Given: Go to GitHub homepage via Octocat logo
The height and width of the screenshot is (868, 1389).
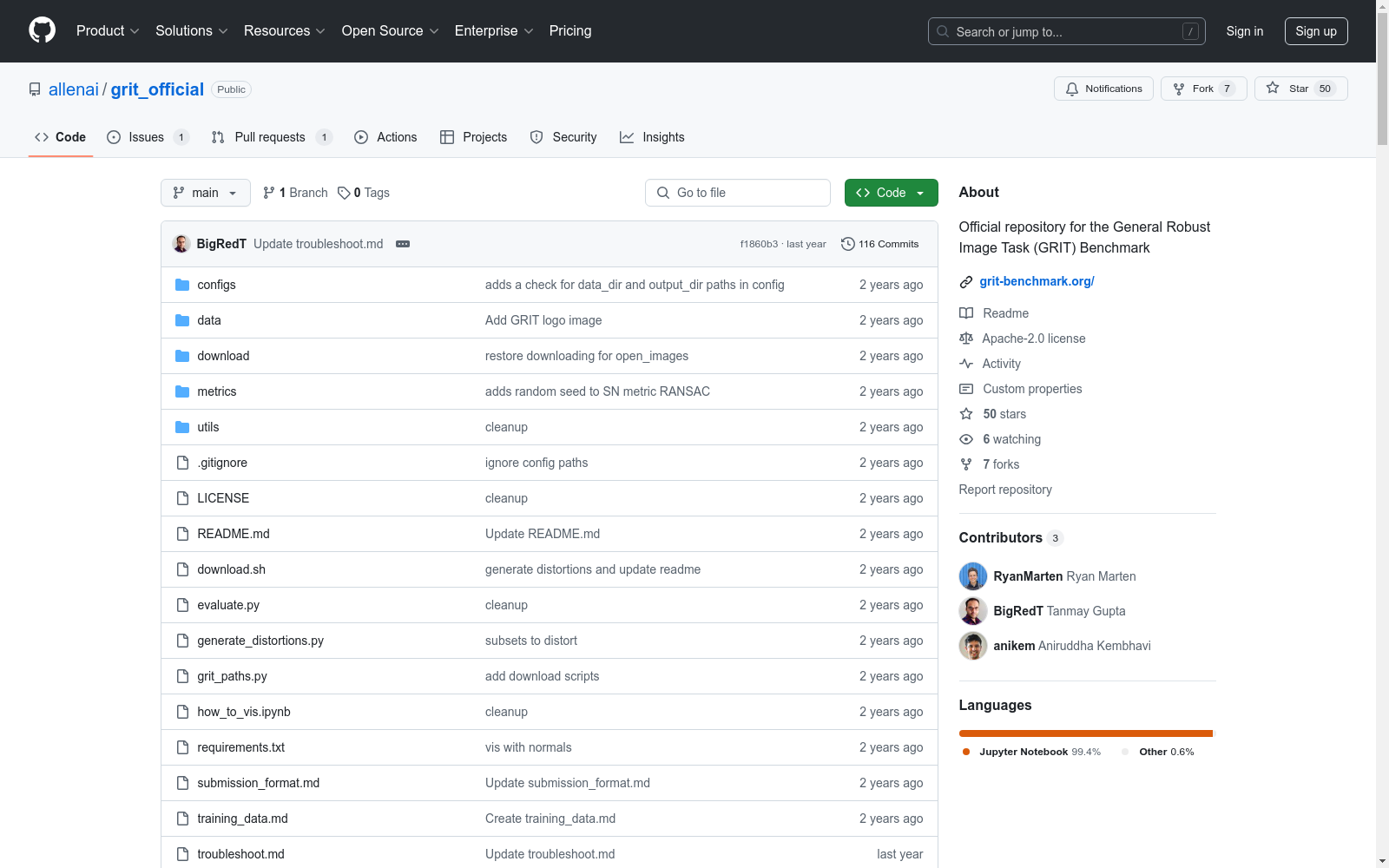Looking at the screenshot, I should 42,30.
